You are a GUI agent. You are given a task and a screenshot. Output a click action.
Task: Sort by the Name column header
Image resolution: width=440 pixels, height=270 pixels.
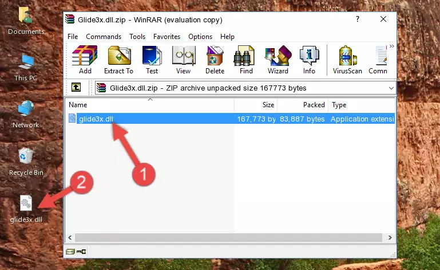[x=150, y=105]
